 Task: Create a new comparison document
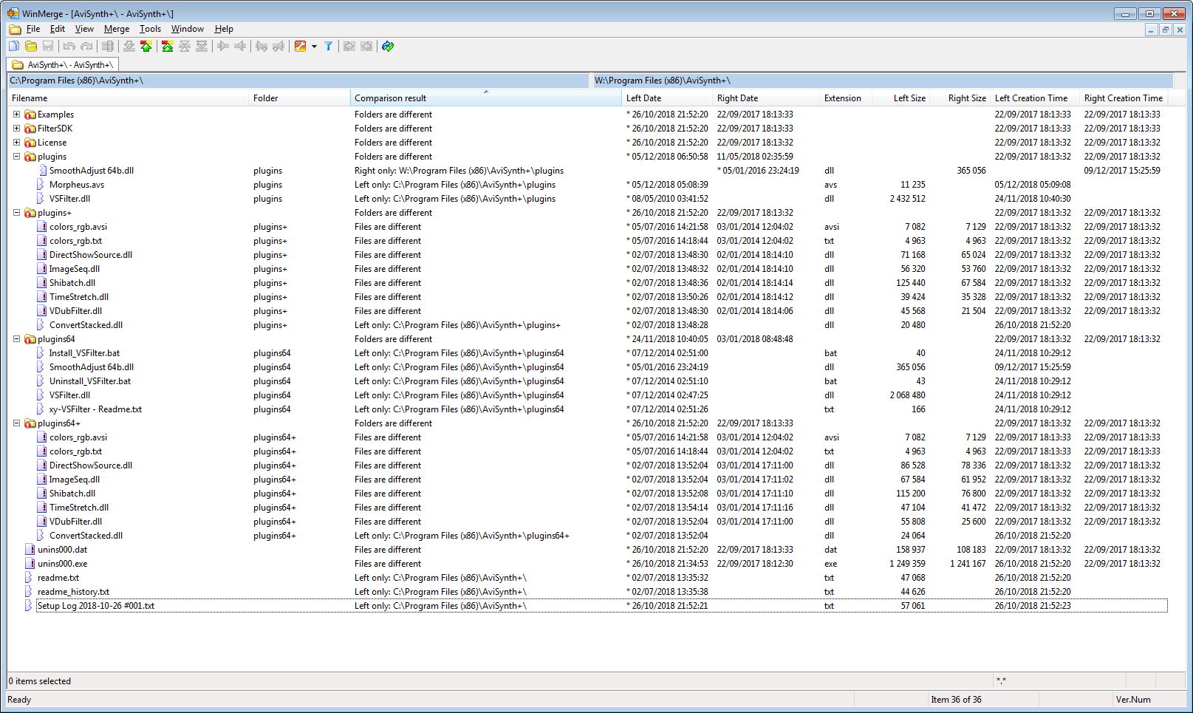(14, 47)
